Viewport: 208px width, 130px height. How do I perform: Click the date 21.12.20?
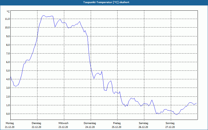click(x=10, y=127)
